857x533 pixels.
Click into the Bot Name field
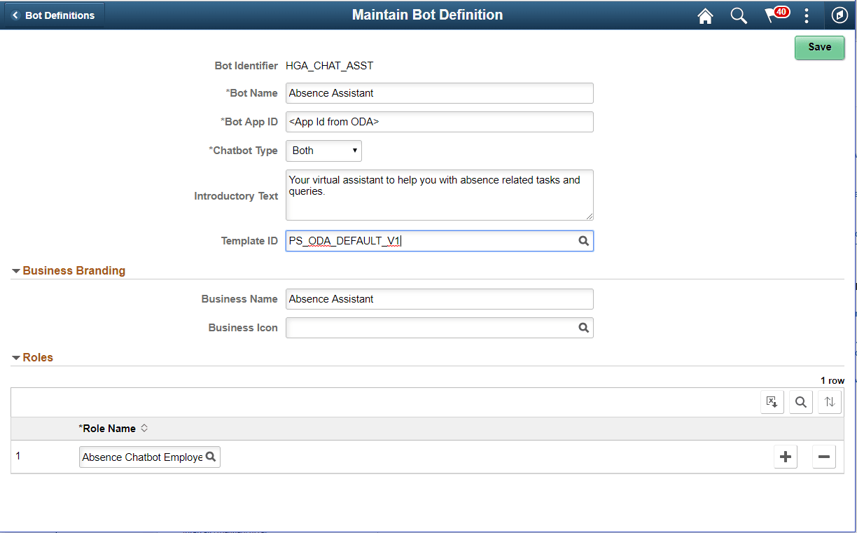coord(440,93)
